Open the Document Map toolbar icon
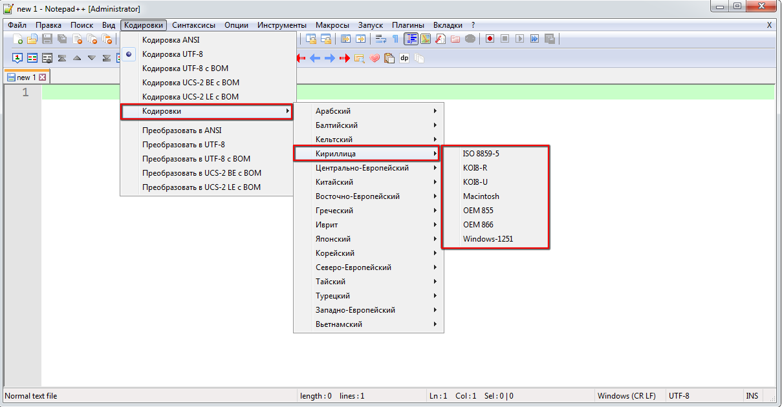The height and width of the screenshot is (407, 782). [x=426, y=39]
